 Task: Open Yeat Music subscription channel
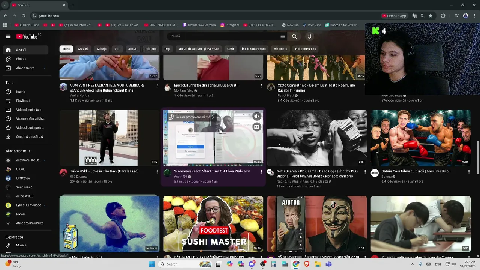[x=25, y=187]
